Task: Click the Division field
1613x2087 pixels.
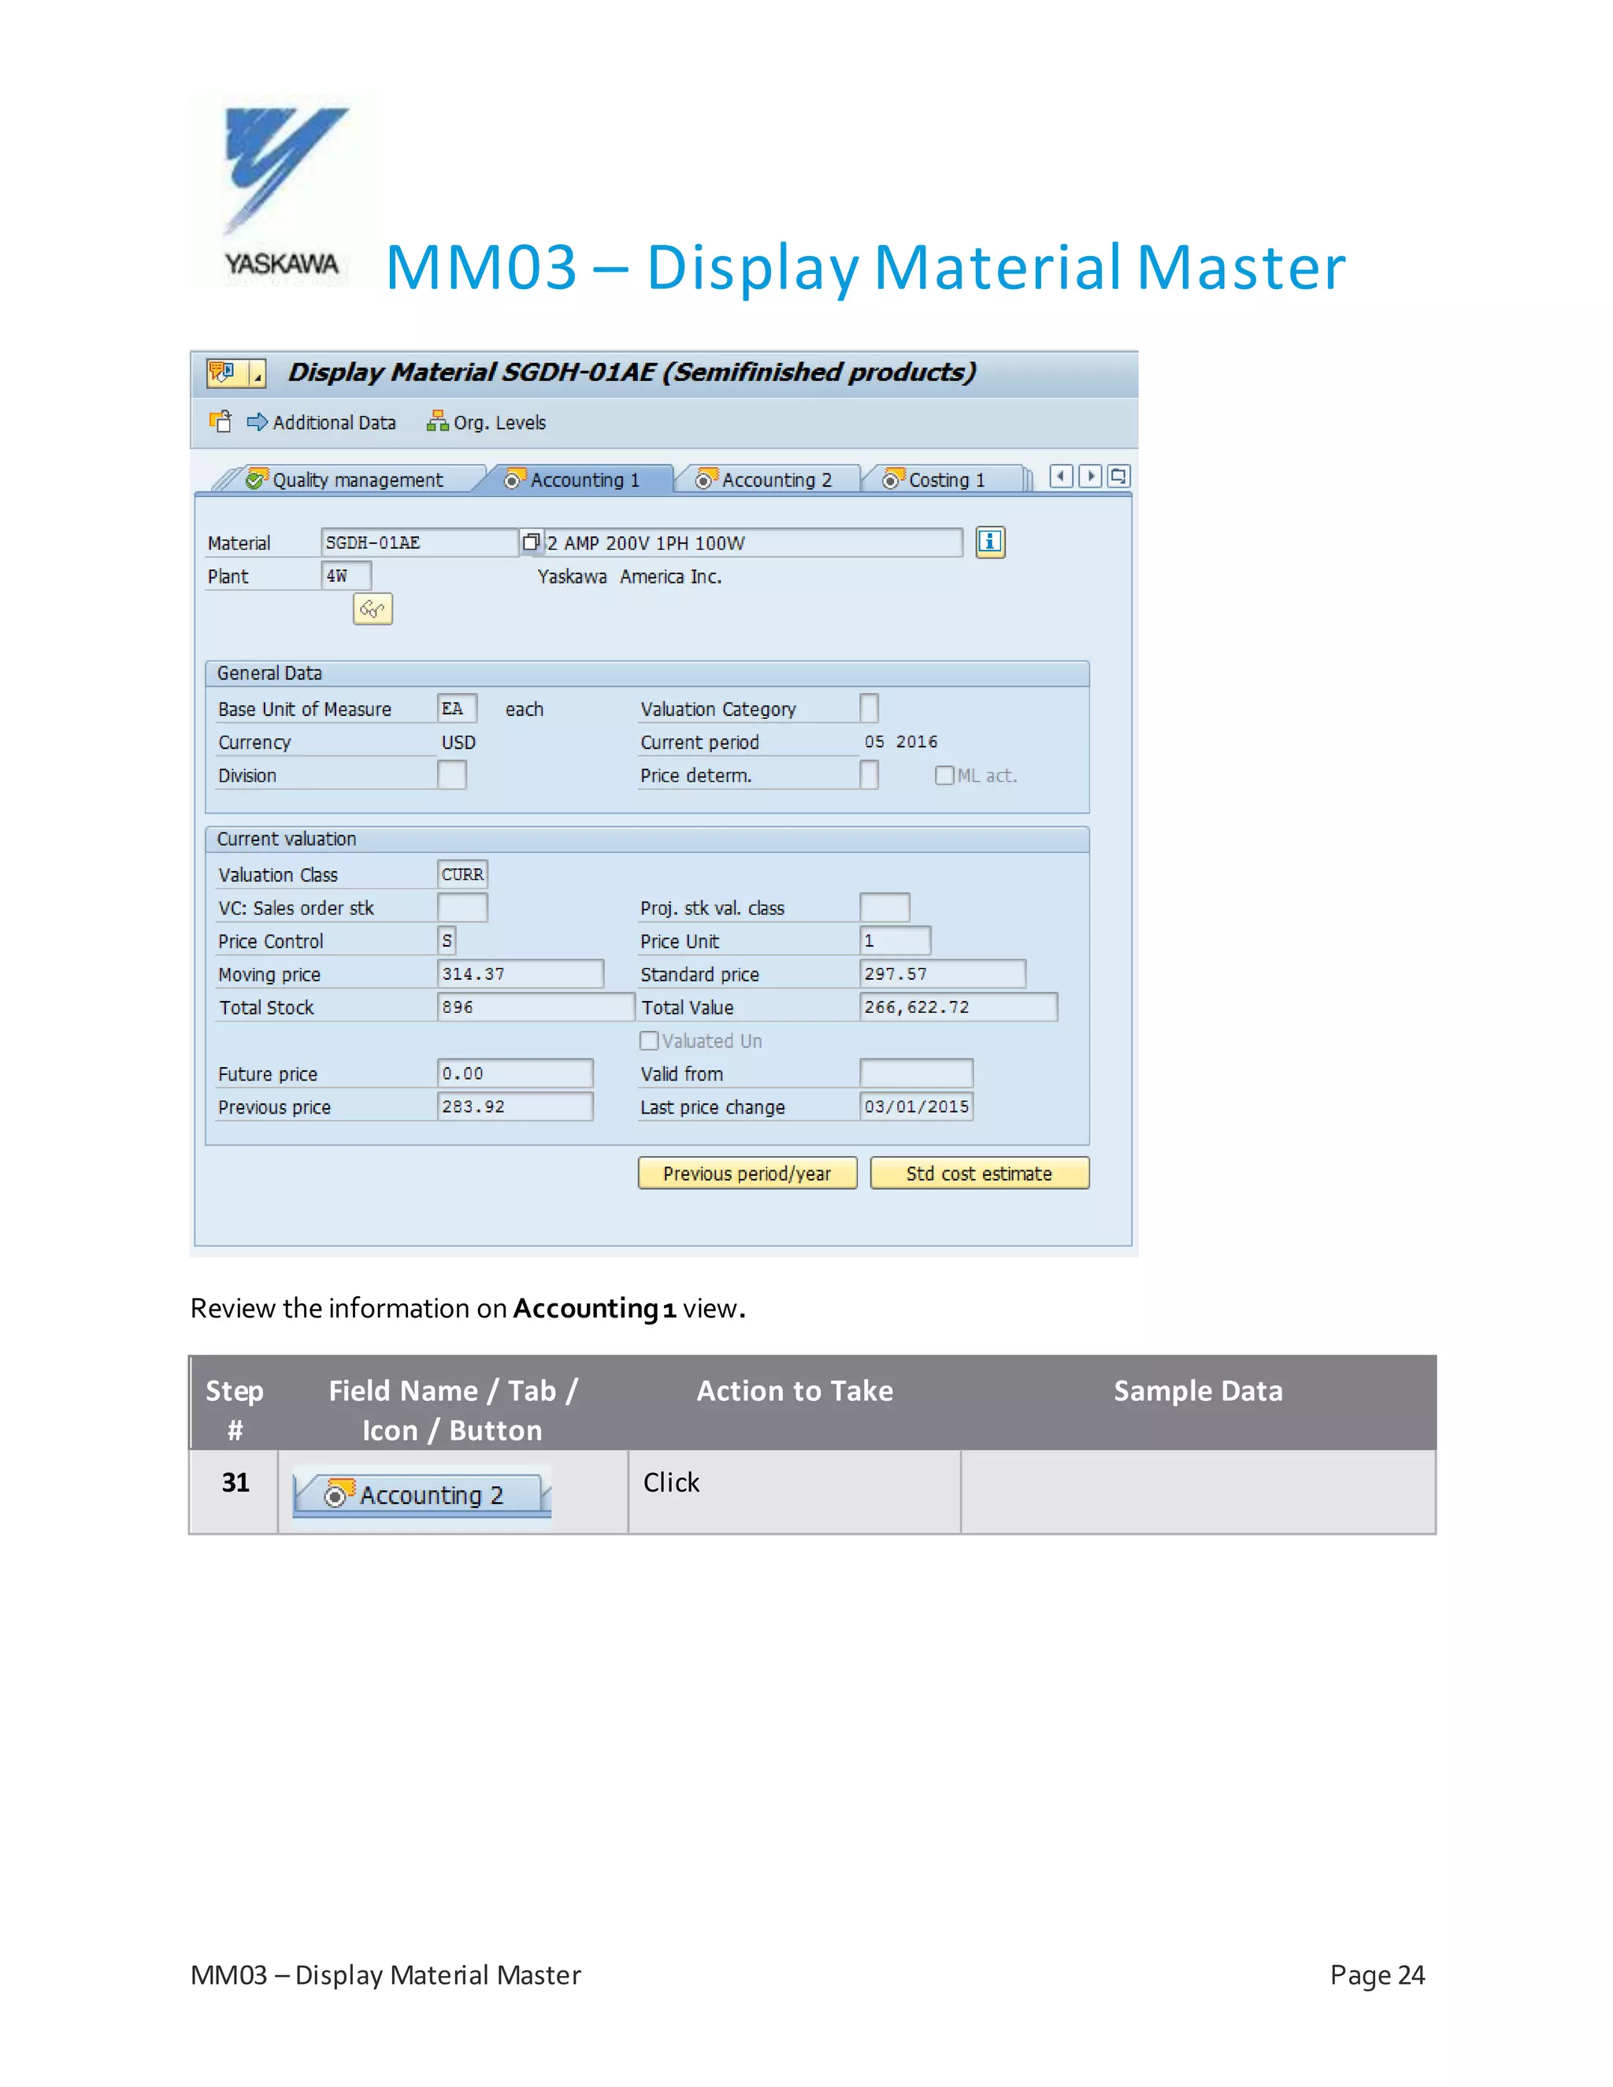Action: point(452,775)
